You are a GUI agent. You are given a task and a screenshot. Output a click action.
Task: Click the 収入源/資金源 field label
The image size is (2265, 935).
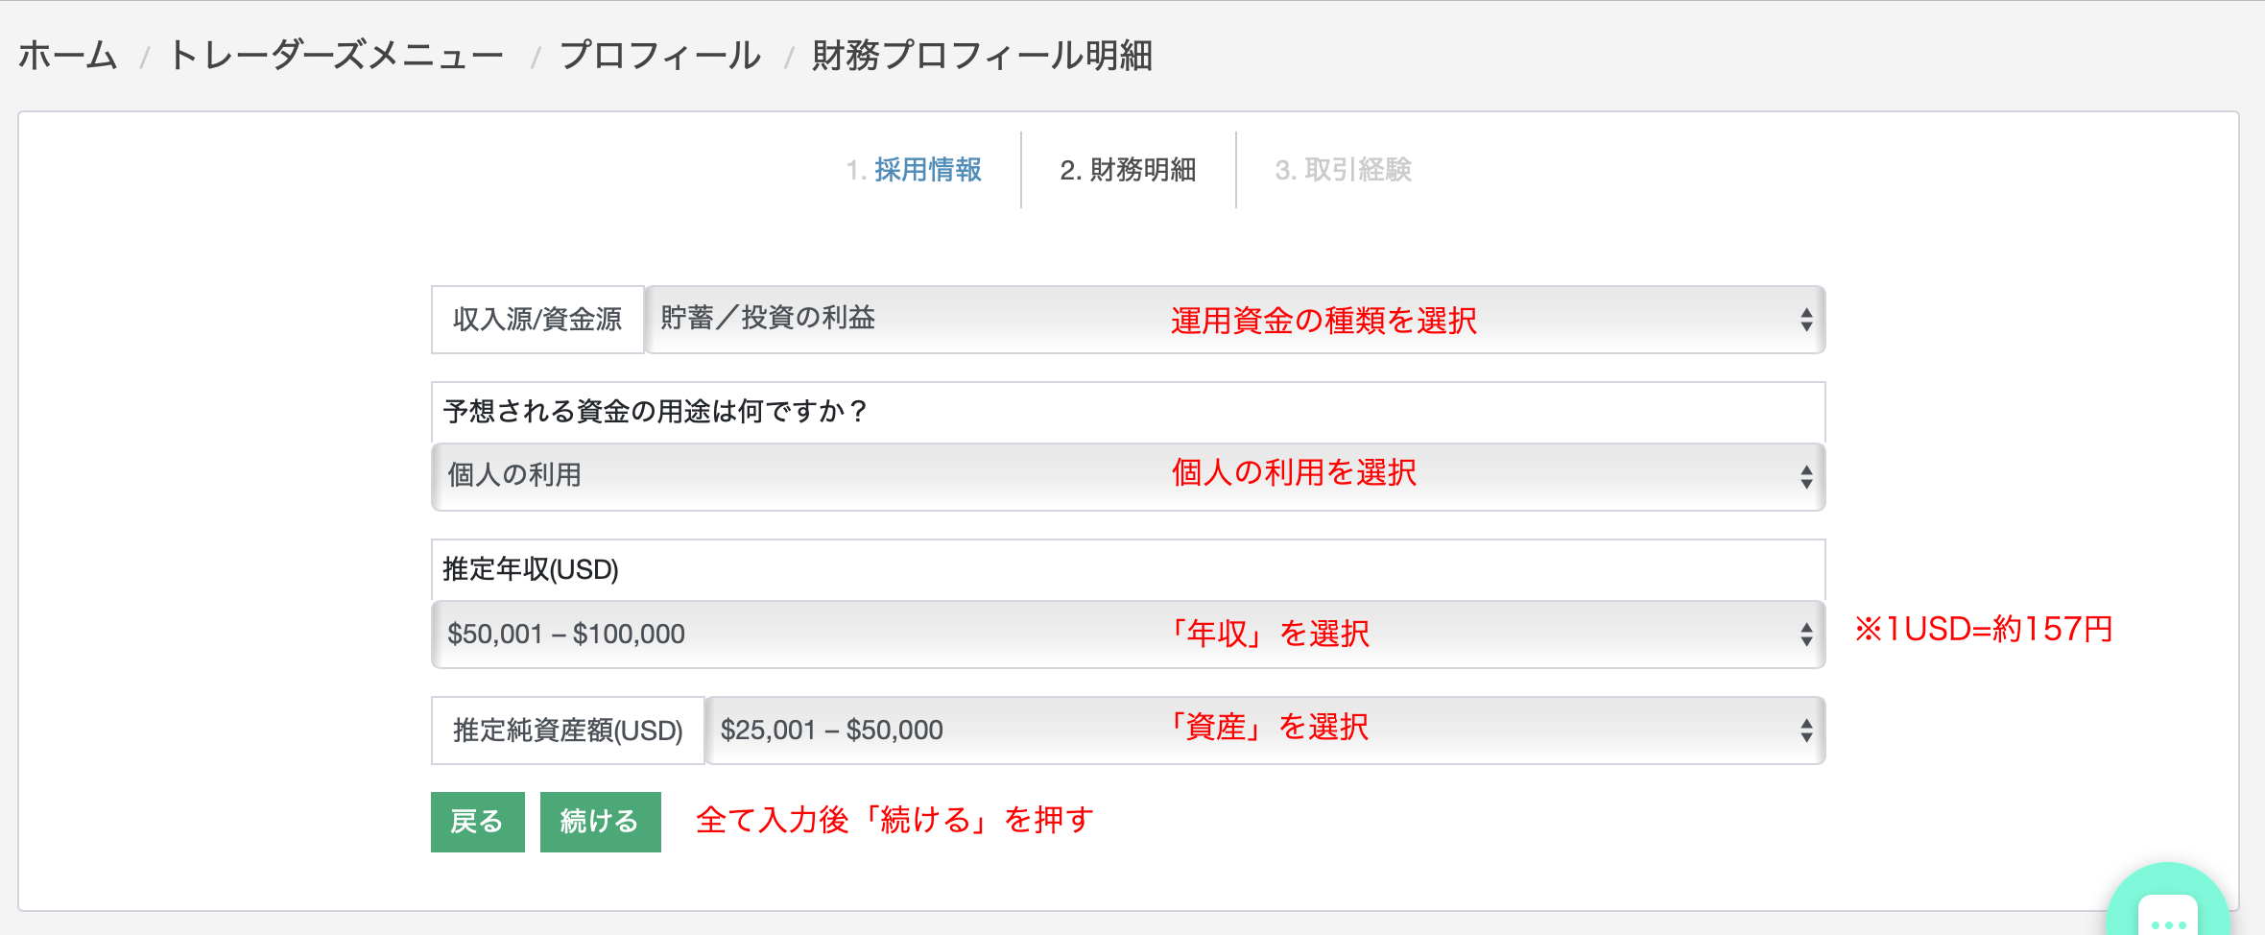537,320
